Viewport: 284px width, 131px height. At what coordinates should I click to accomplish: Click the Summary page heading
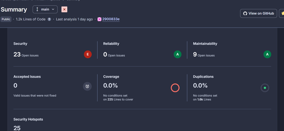point(14,9)
